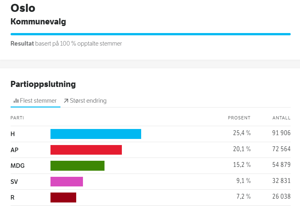Click the PARTI column header
The image size is (300, 206).
point(17,118)
